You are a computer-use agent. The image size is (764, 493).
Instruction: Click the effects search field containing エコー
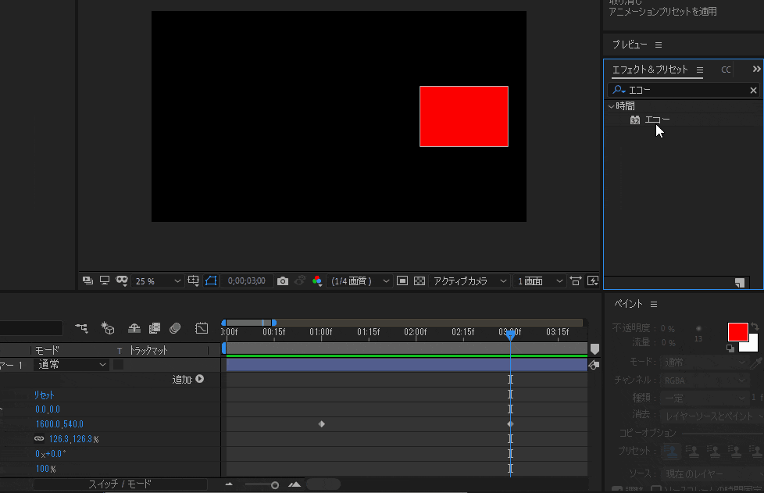pyautogui.click(x=683, y=90)
